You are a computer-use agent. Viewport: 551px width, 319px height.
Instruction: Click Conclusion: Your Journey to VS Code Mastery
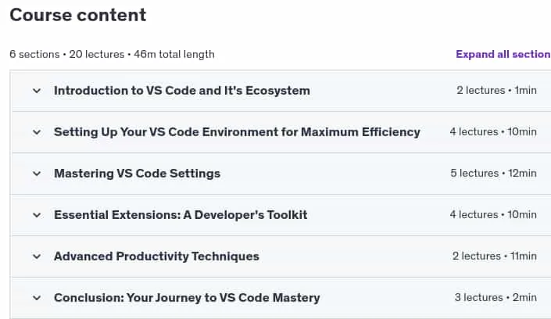point(187,298)
